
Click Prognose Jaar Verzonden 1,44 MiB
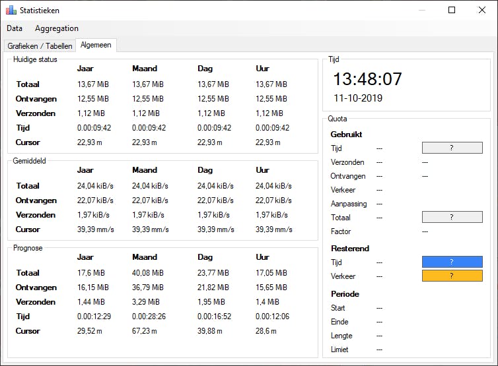click(91, 302)
